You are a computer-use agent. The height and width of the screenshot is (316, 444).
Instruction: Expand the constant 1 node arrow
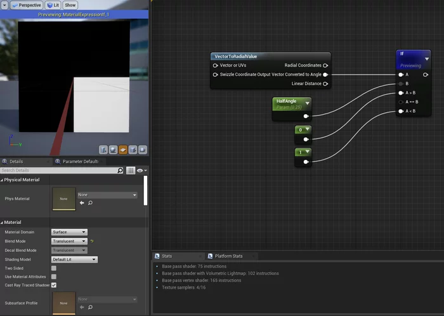(x=307, y=152)
